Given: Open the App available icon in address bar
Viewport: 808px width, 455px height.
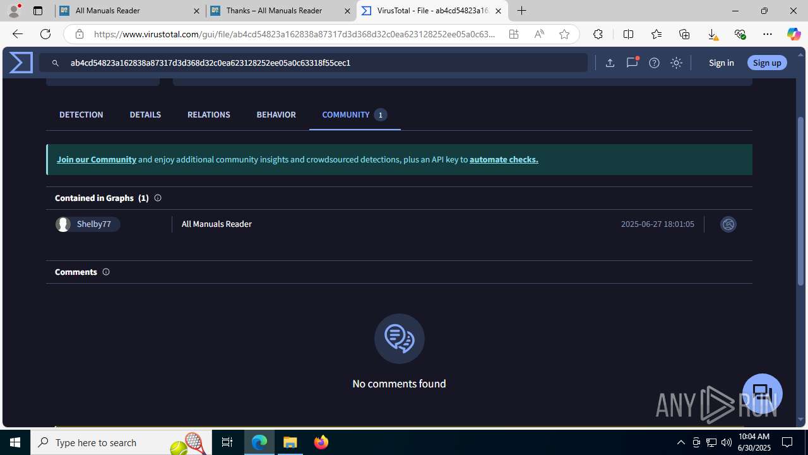Looking at the screenshot, I should click(514, 34).
